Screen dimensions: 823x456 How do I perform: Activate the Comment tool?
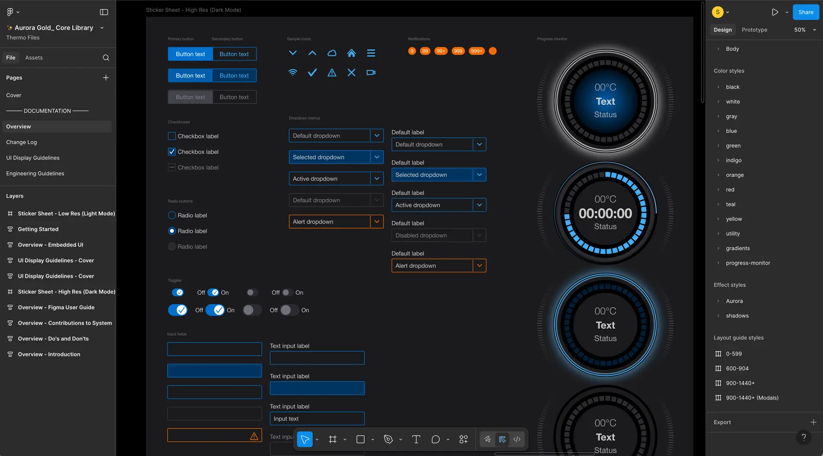435,439
